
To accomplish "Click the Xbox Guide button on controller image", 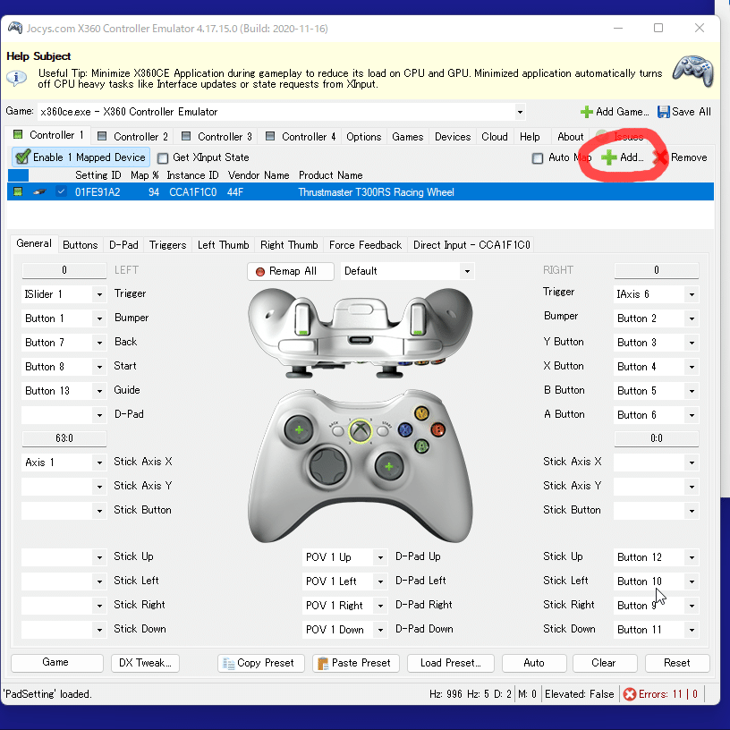I will coord(360,430).
